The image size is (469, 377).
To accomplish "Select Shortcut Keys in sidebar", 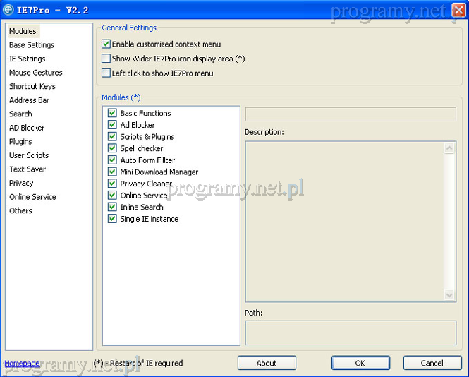I will [32, 86].
